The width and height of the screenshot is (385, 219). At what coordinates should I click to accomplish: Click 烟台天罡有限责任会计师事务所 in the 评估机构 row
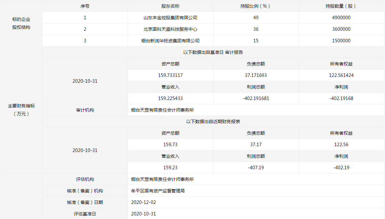163,179
